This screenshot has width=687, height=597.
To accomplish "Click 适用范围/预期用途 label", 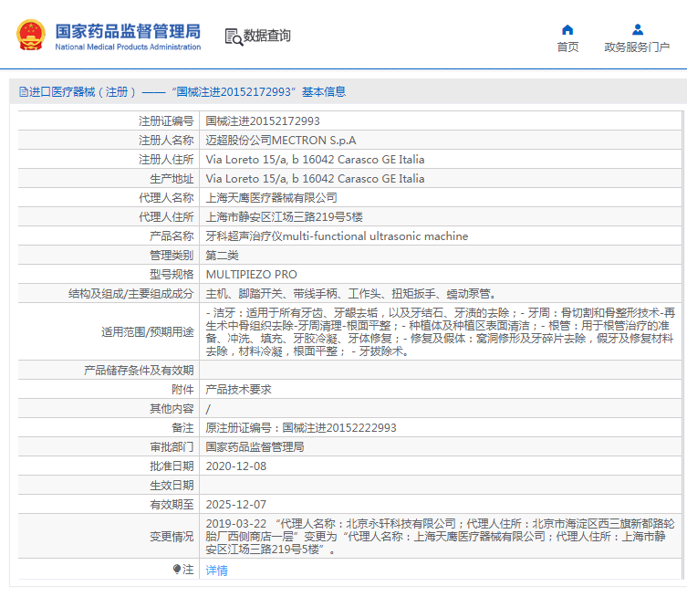I will tap(148, 331).
